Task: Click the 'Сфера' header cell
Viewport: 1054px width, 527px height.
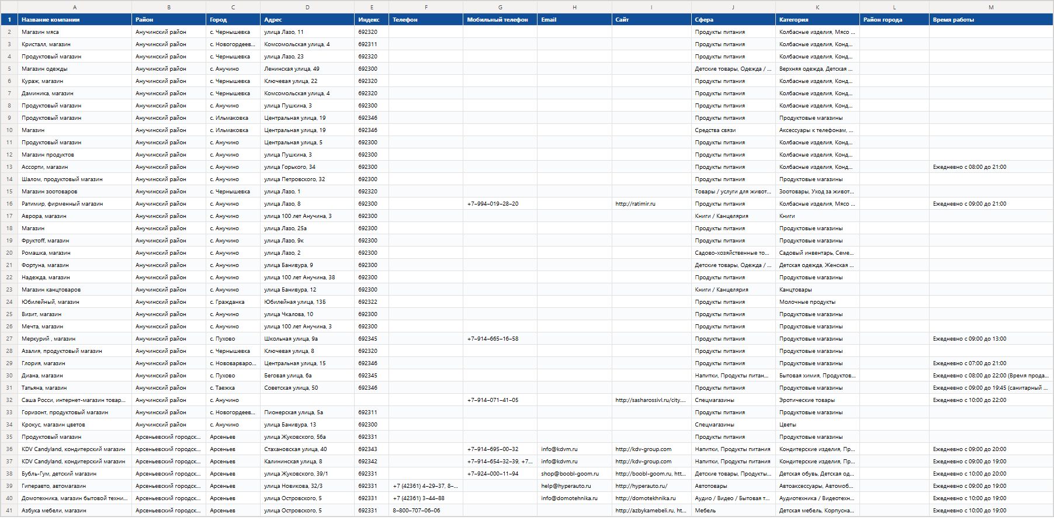Action: coord(733,20)
